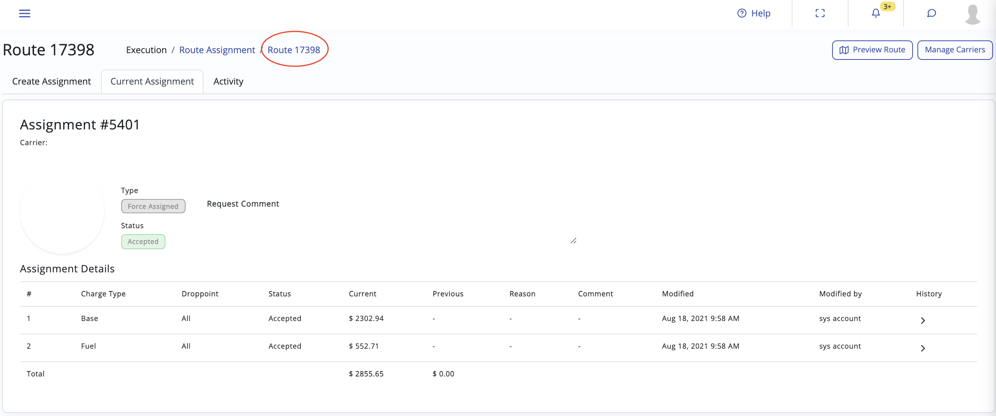996x416 pixels.
Task: Open the user profile avatar
Action: [972, 14]
